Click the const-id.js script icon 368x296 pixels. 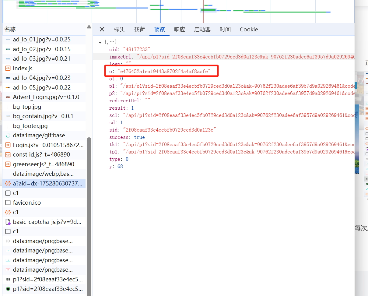(x=8, y=155)
